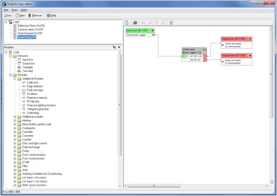Select Template element
The width and height of the screenshot is (277, 196).
(28, 67)
